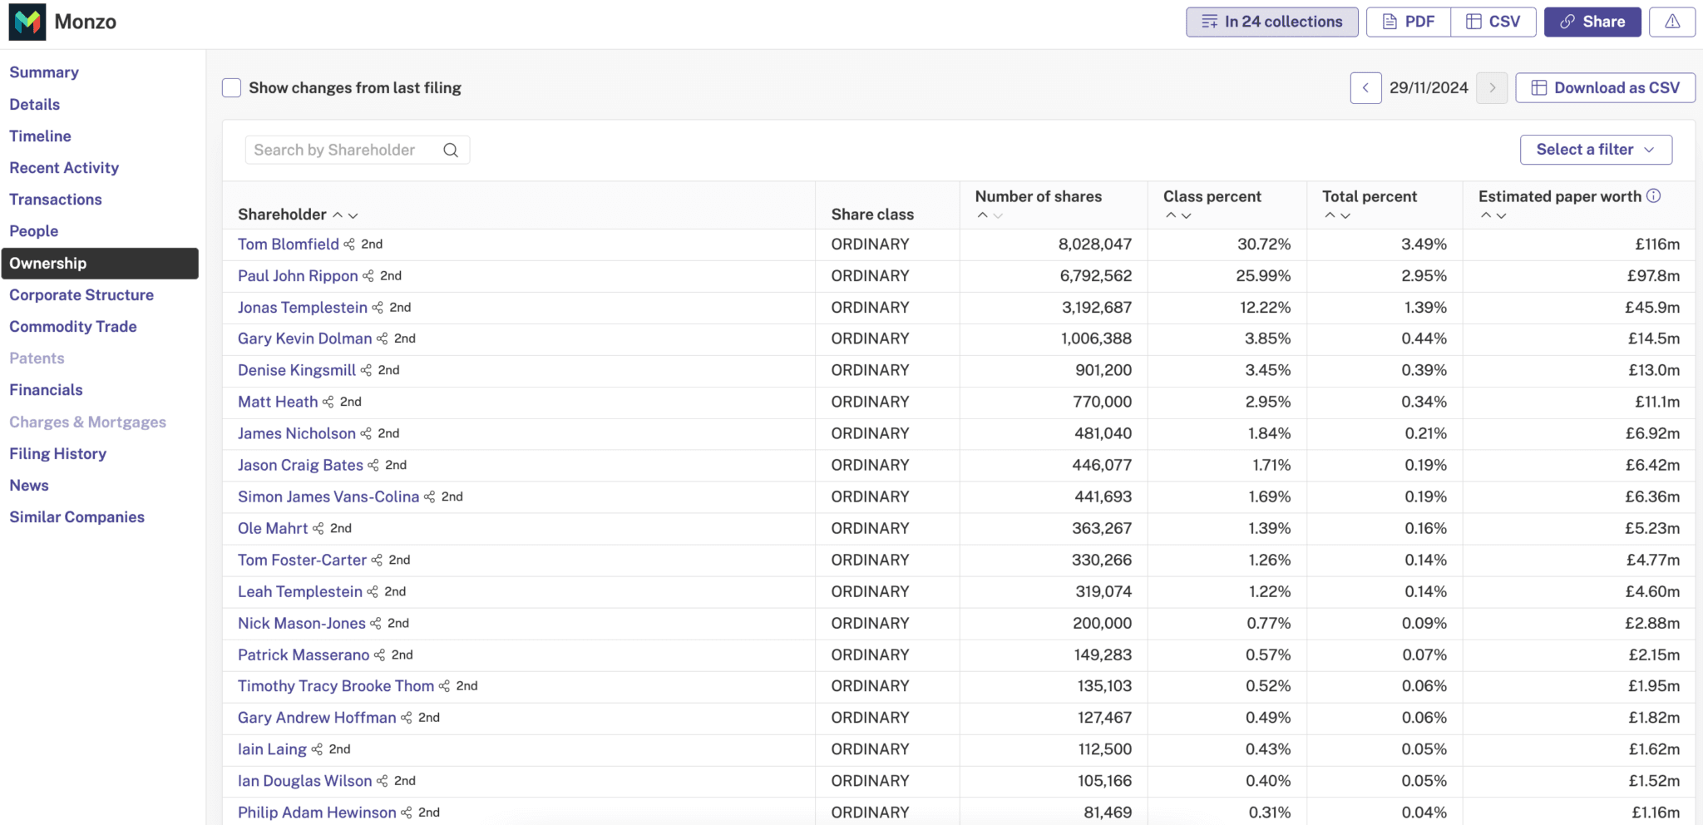Click network icon next to James Nicholson
Viewport: 1703px width, 825px height.
coord(366,433)
